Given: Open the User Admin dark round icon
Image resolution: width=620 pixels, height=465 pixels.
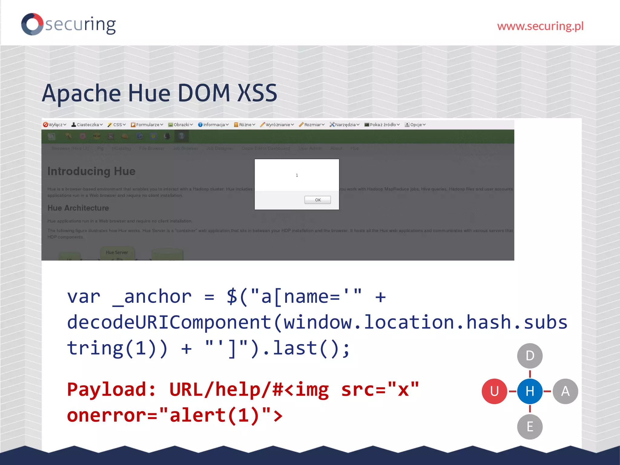Looking at the screenshot, I should click(x=167, y=136).
